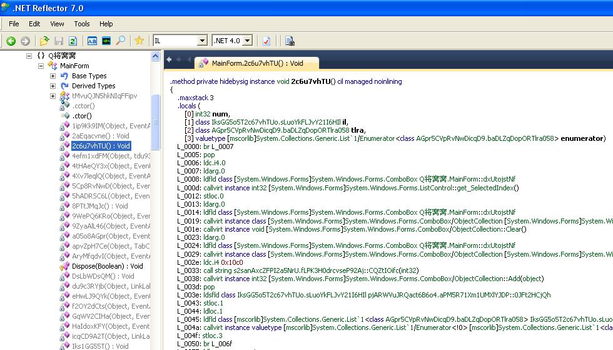Image resolution: width=613 pixels, height=350 pixels.
Task: Select the 5hADRSC6L method
Action: pos(111,196)
